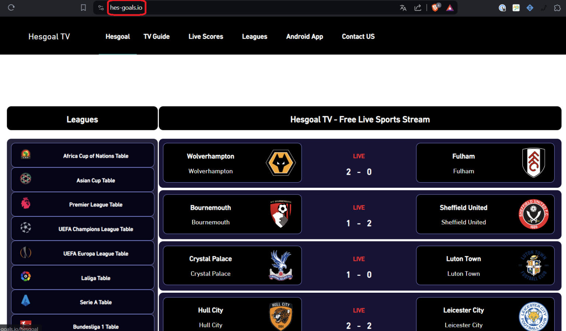Click the share page icon

(x=417, y=8)
